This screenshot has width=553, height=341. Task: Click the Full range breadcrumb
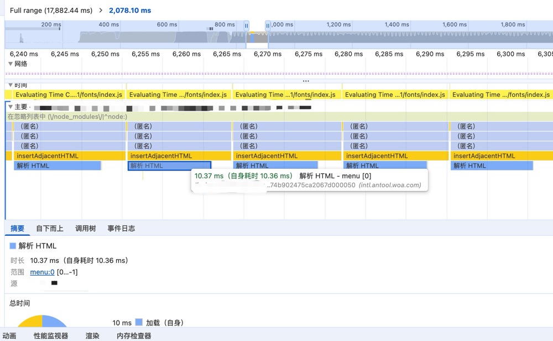50,11
